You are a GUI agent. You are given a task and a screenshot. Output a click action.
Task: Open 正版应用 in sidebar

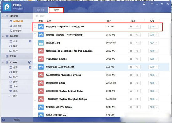(17, 26)
